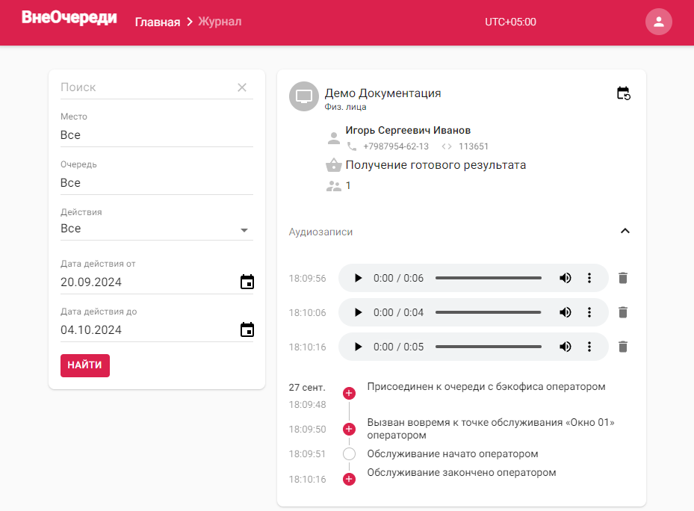Click 'Обслуживание закончено оператором' entry
Image resolution: width=694 pixels, height=511 pixels.
(461, 472)
